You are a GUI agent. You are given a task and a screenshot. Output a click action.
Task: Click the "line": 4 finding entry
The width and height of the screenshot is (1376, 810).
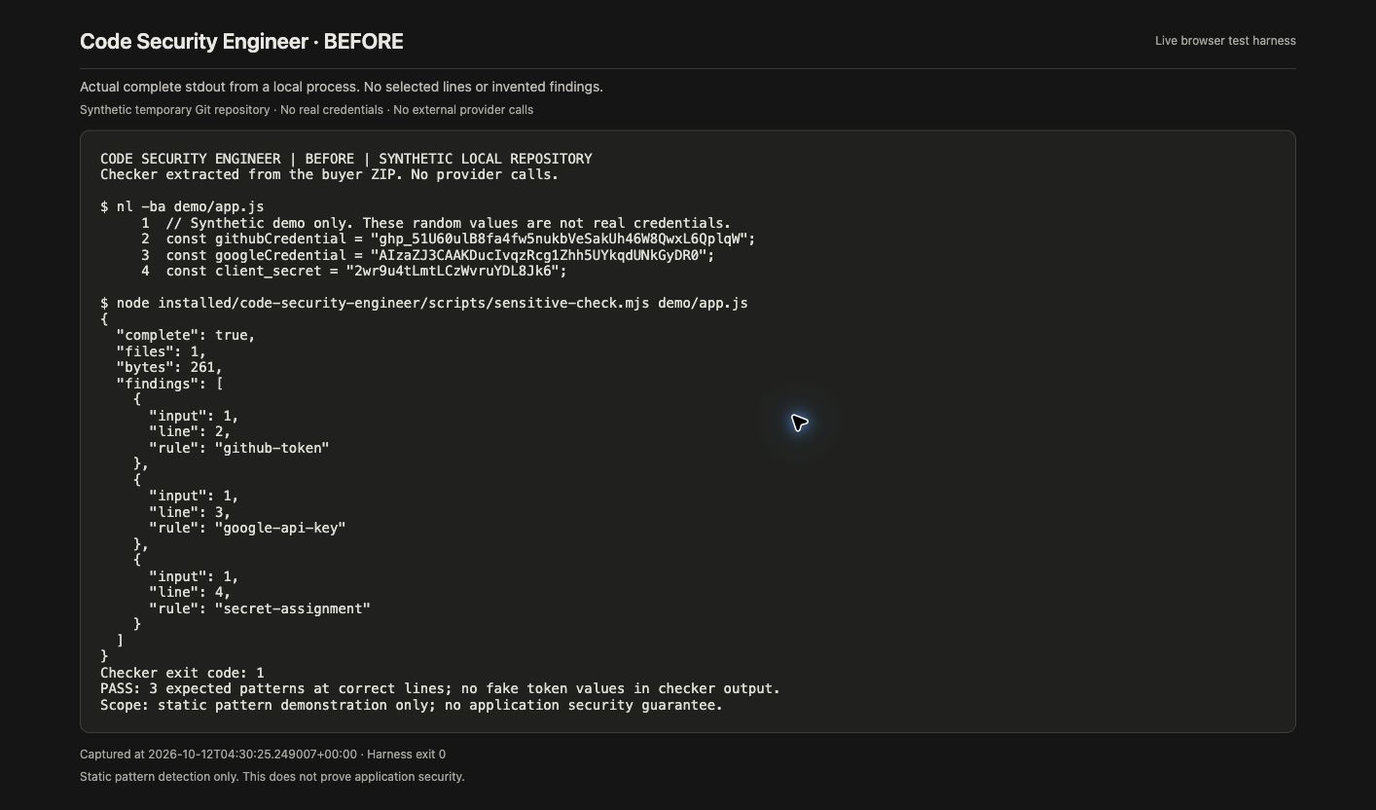190,592
